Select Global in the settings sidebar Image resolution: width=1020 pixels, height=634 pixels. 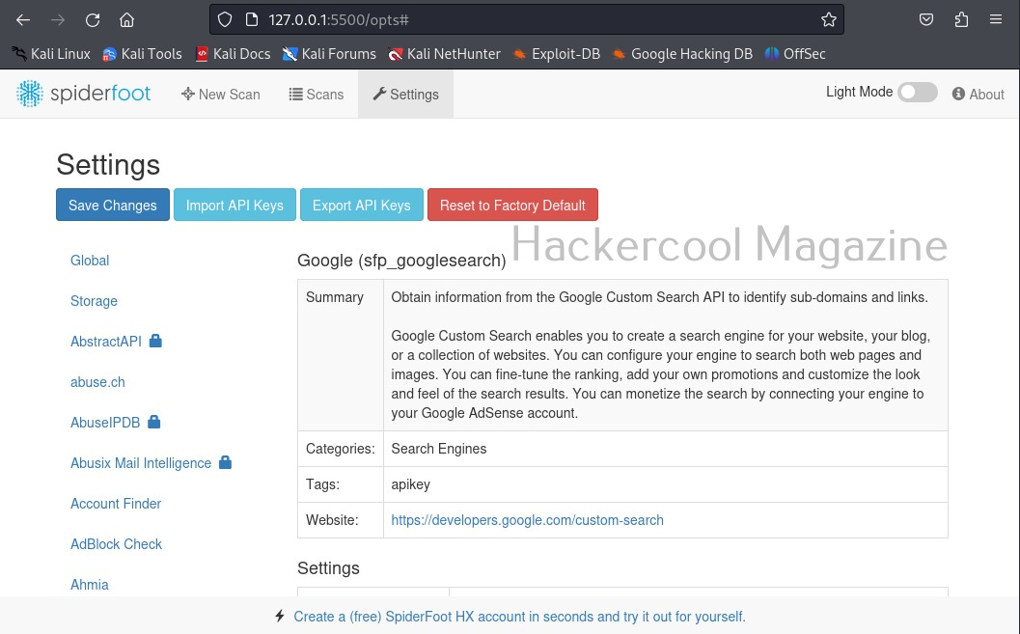tap(90, 261)
